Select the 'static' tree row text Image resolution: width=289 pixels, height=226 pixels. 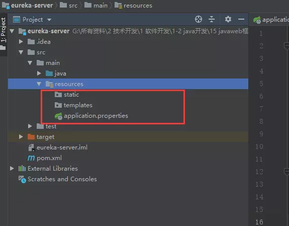pyautogui.click(x=71, y=95)
